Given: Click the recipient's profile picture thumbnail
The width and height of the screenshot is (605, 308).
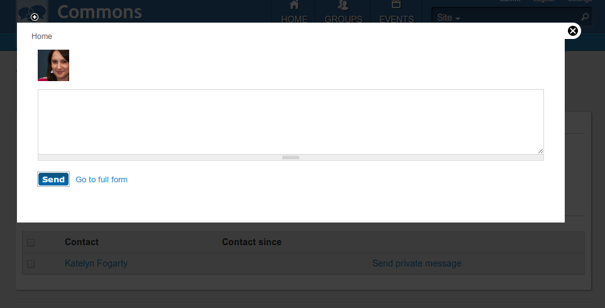Looking at the screenshot, I should (x=53, y=65).
